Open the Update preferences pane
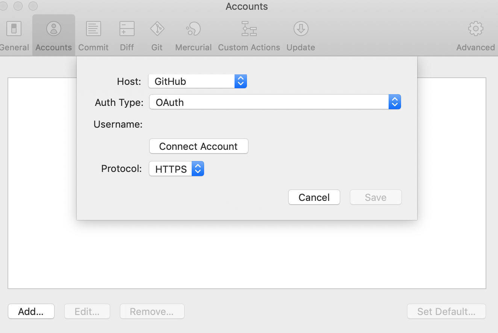The height and width of the screenshot is (333, 498). pyautogui.click(x=301, y=36)
